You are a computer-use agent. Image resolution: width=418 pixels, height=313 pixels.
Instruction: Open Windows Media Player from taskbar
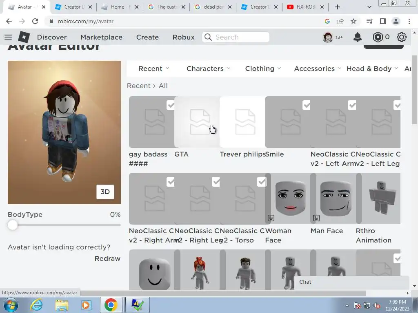[86, 305]
